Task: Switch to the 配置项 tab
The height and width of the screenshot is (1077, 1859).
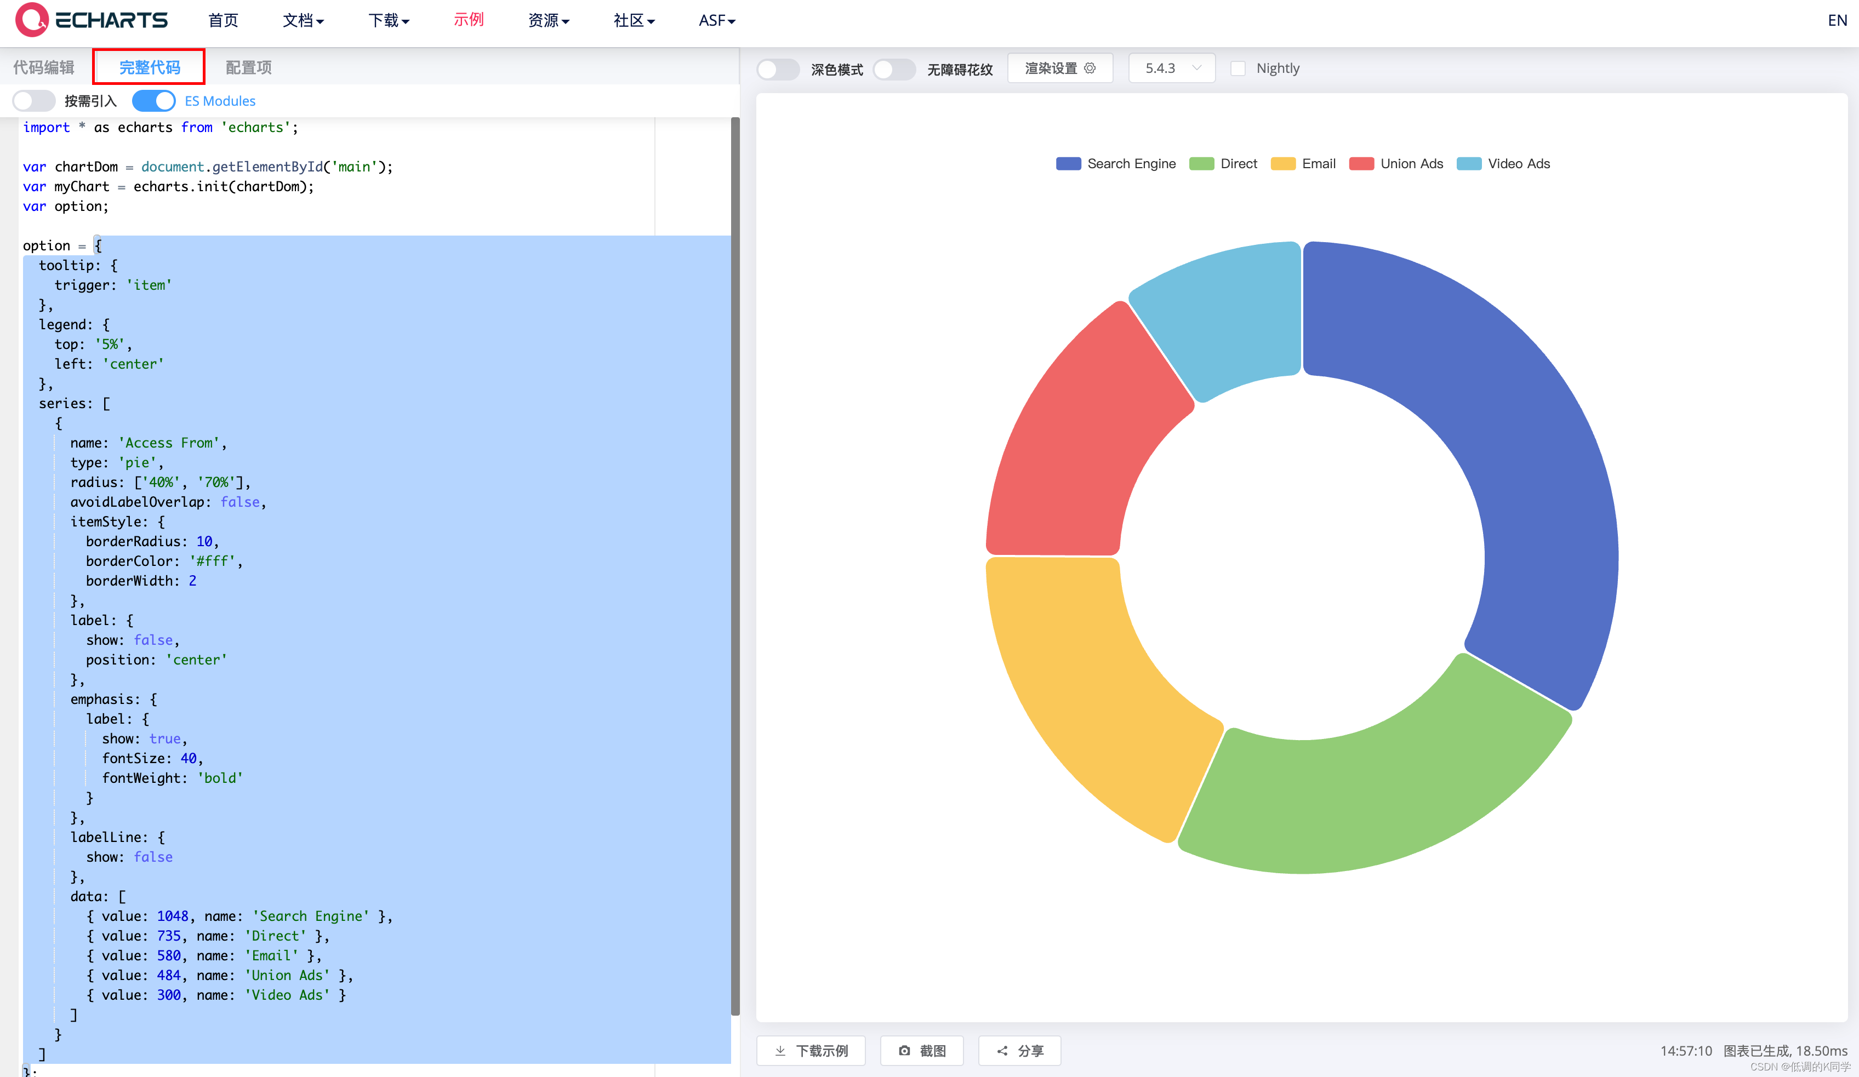Action: 248,67
